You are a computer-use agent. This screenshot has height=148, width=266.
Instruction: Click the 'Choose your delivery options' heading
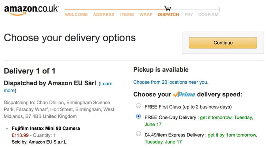click(x=70, y=38)
